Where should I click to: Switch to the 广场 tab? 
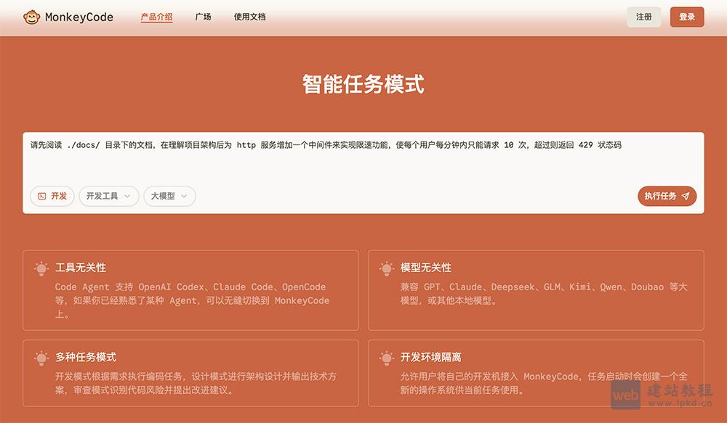pos(204,16)
